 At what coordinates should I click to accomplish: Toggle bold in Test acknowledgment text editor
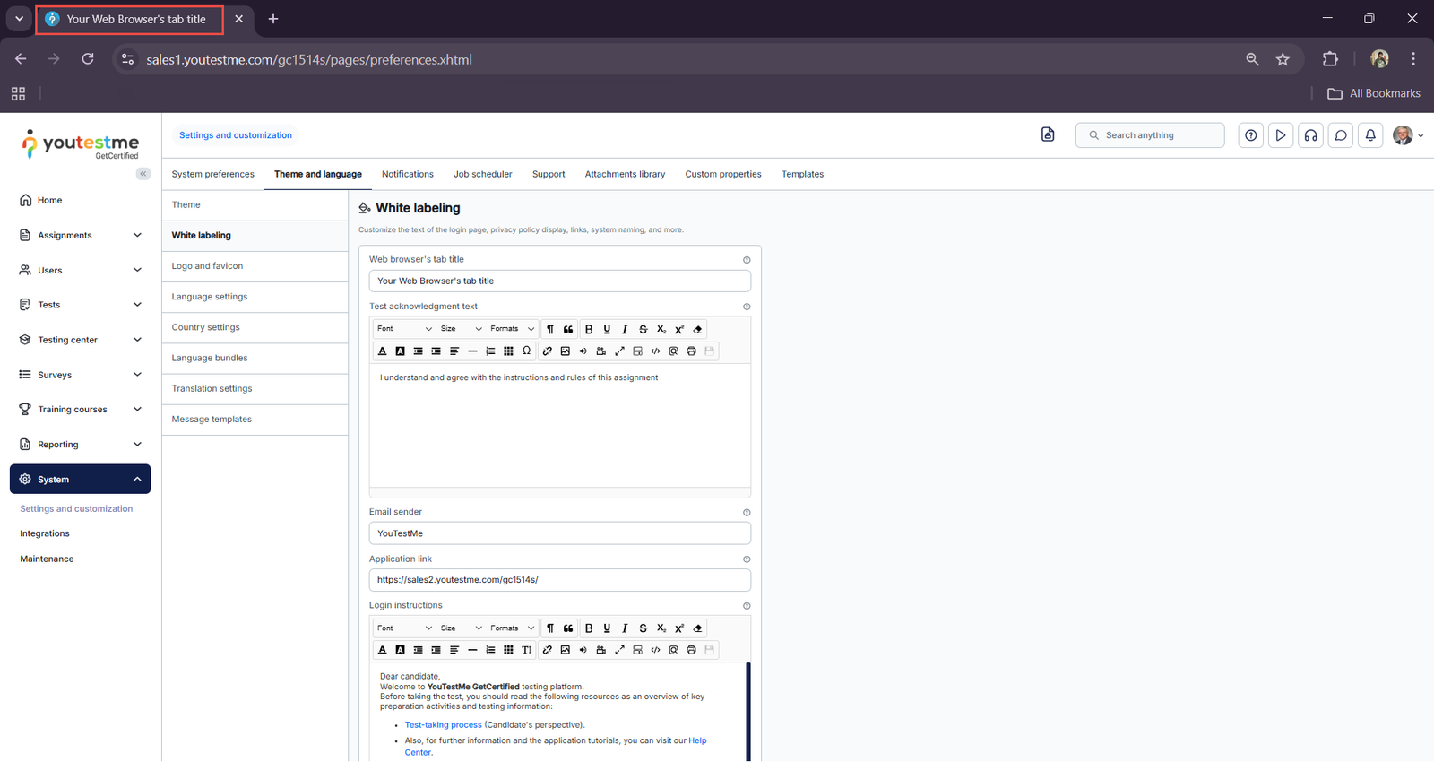589,329
